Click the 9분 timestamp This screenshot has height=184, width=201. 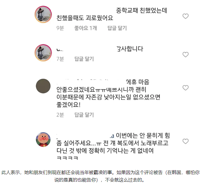click(x=60, y=28)
